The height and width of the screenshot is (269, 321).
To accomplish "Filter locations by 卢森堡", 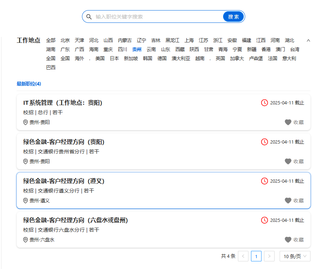I will click(256, 58).
